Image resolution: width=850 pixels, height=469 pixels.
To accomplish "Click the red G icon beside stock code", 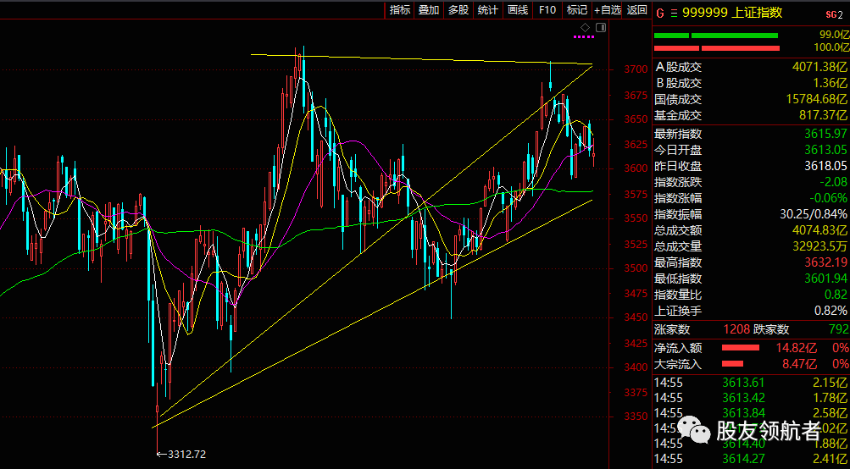I will pyautogui.click(x=660, y=12).
